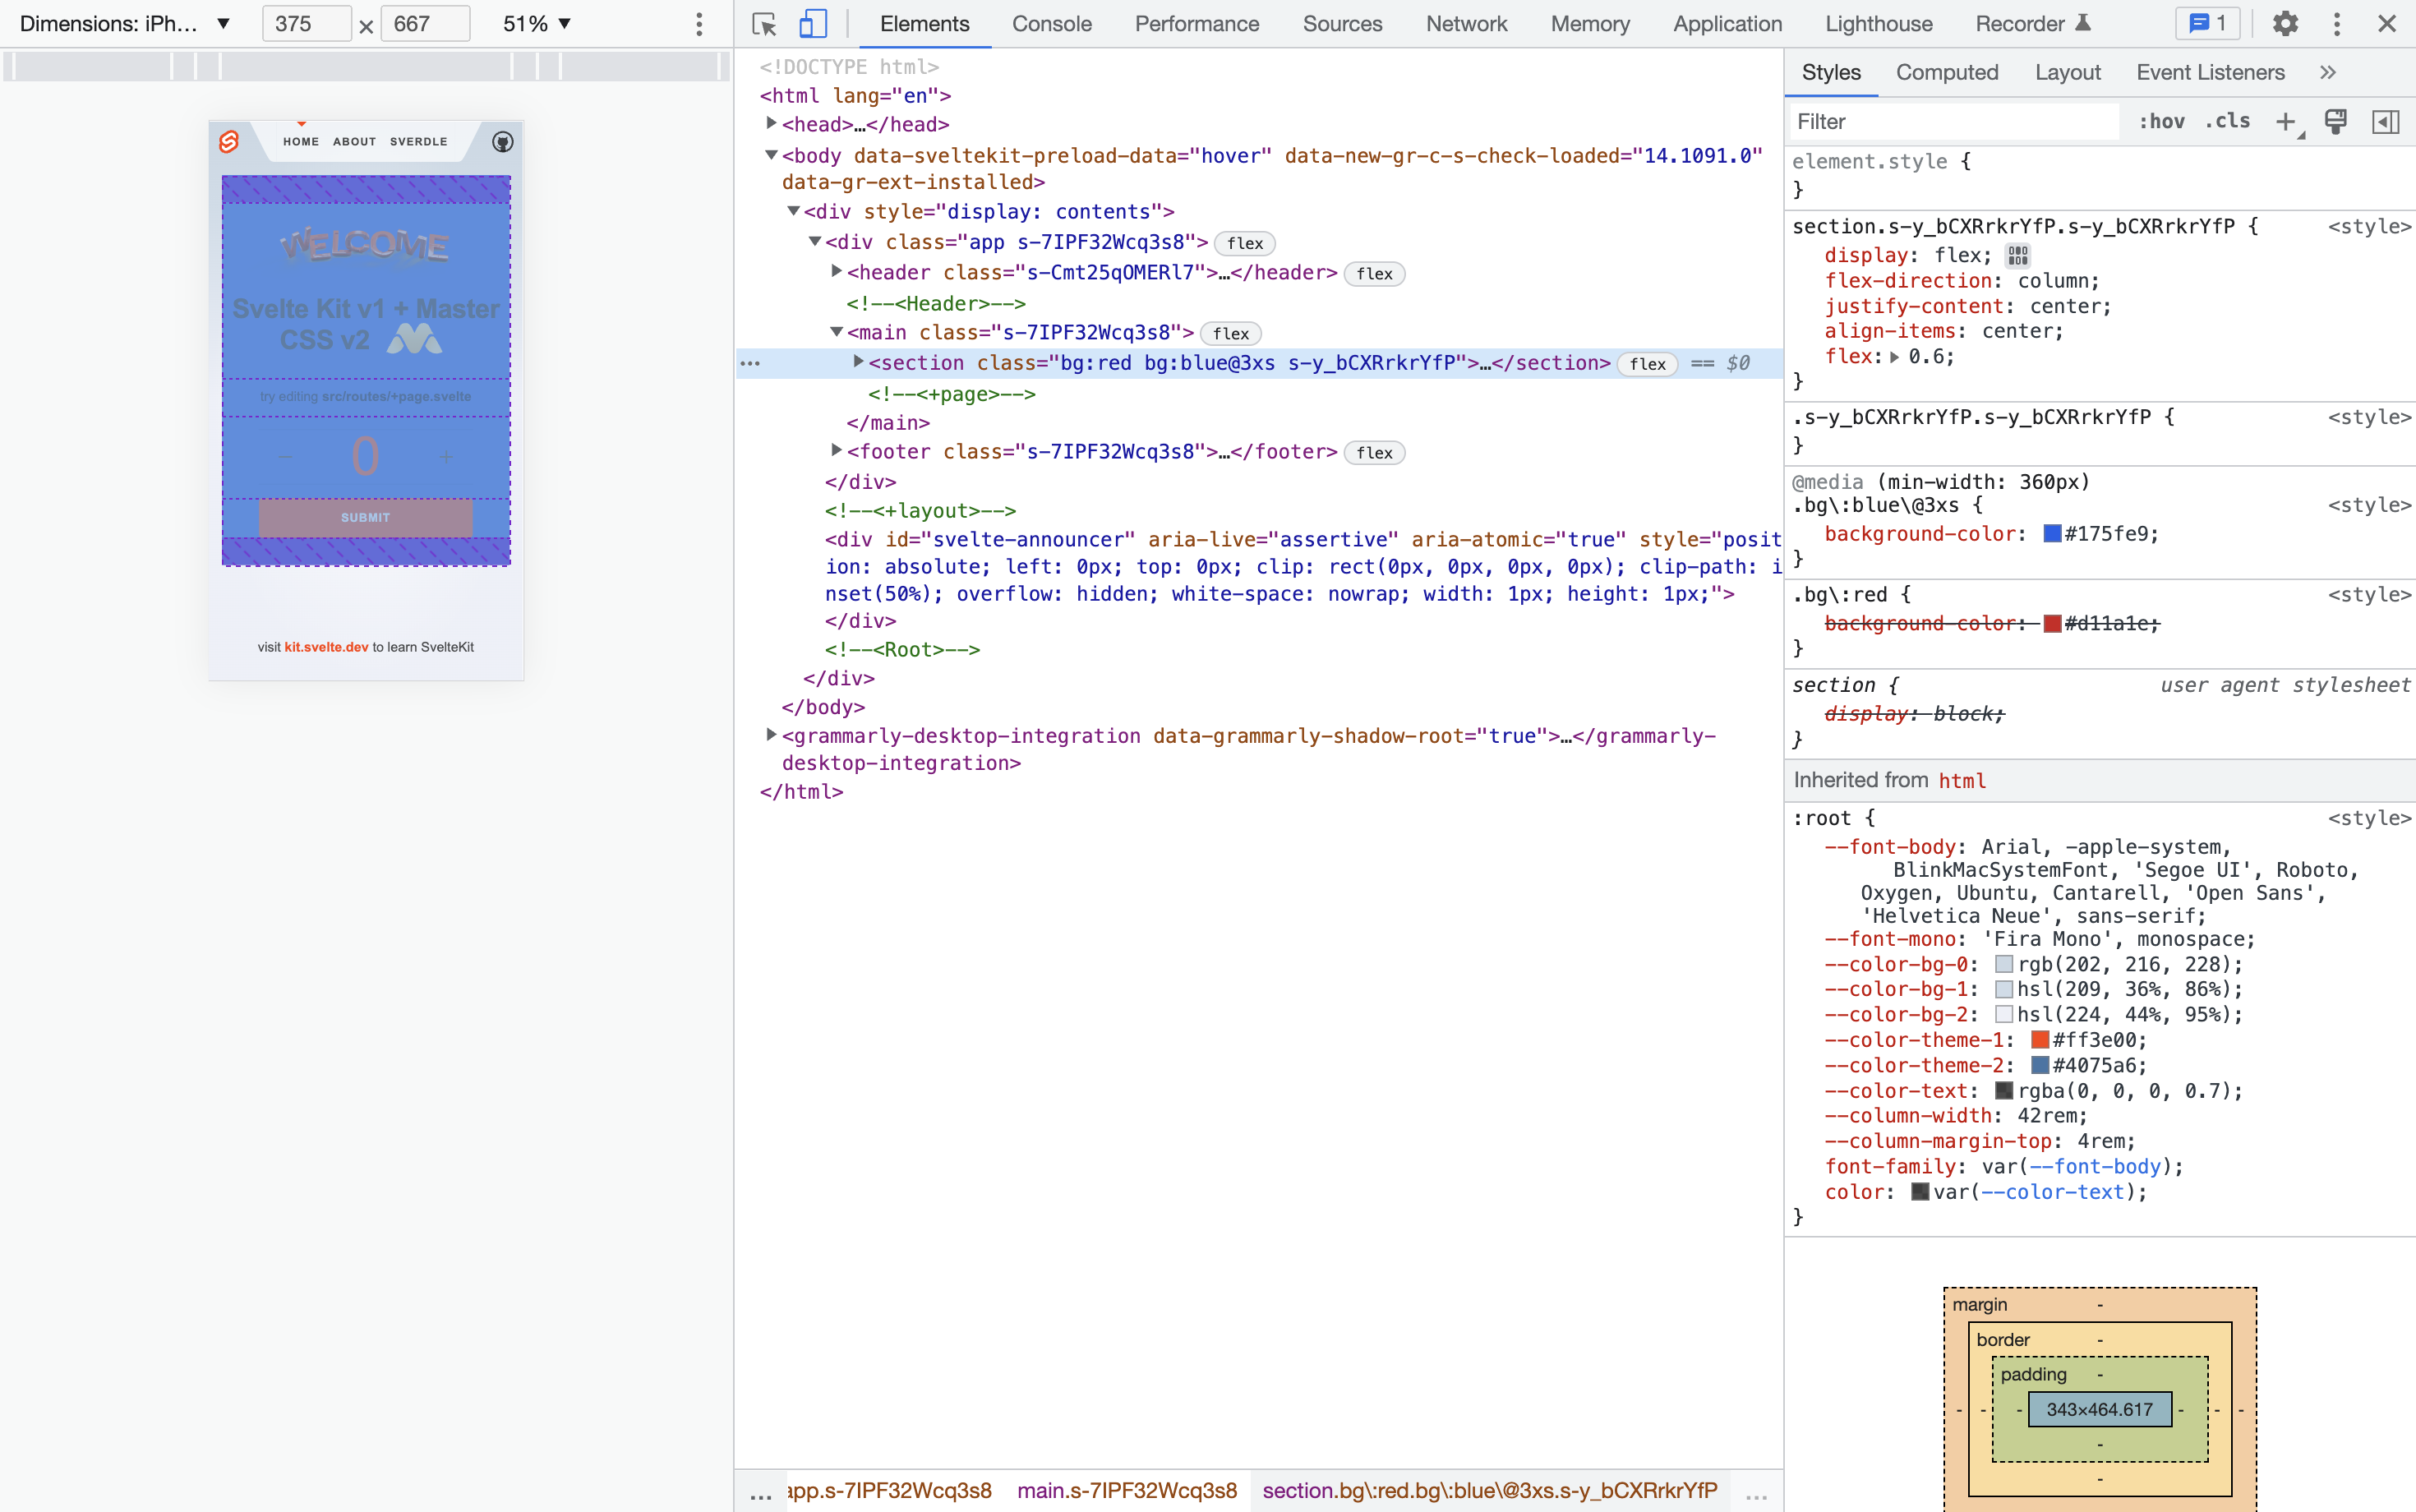Click the rendering emulation screen icon beside :hov
2416x1512 pixels.
pyautogui.click(x=2337, y=121)
